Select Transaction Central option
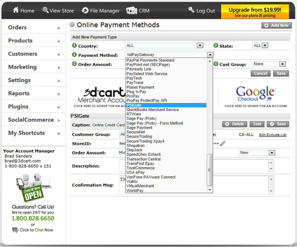The image size is (297, 247). 166,159
